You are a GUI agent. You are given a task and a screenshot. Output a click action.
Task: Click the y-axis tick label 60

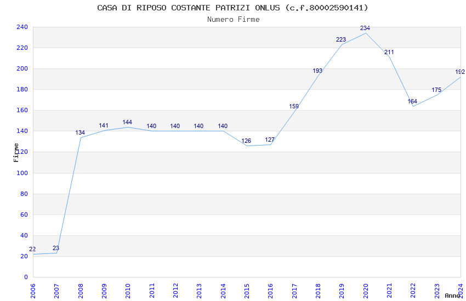click(24, 215)
